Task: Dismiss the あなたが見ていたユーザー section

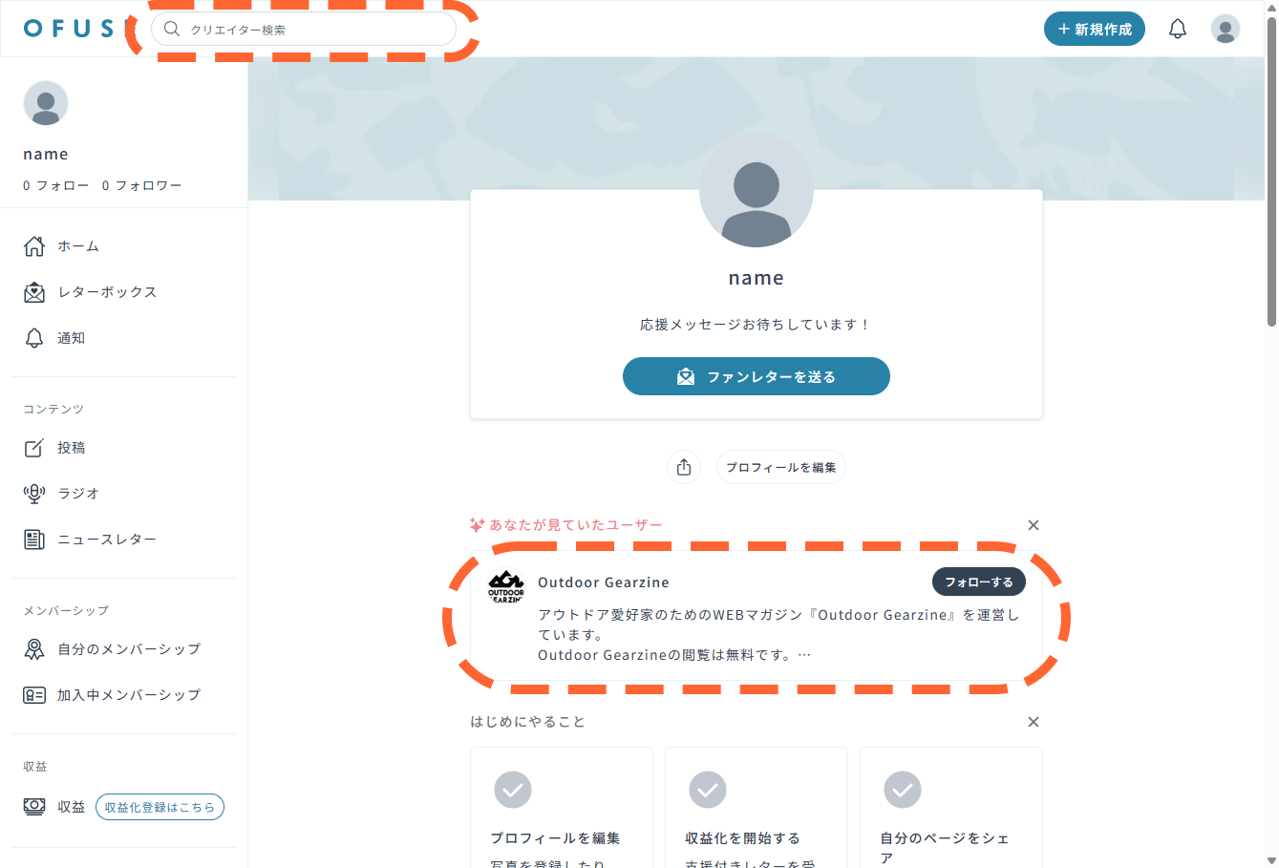Action: (x=1033, y=525)
